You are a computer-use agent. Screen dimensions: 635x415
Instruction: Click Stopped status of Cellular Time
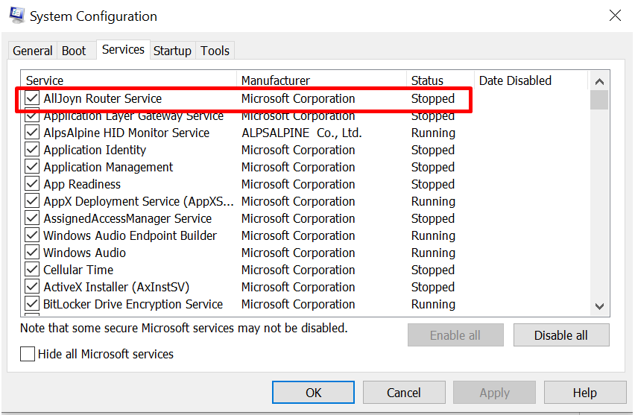coord(432,270)
